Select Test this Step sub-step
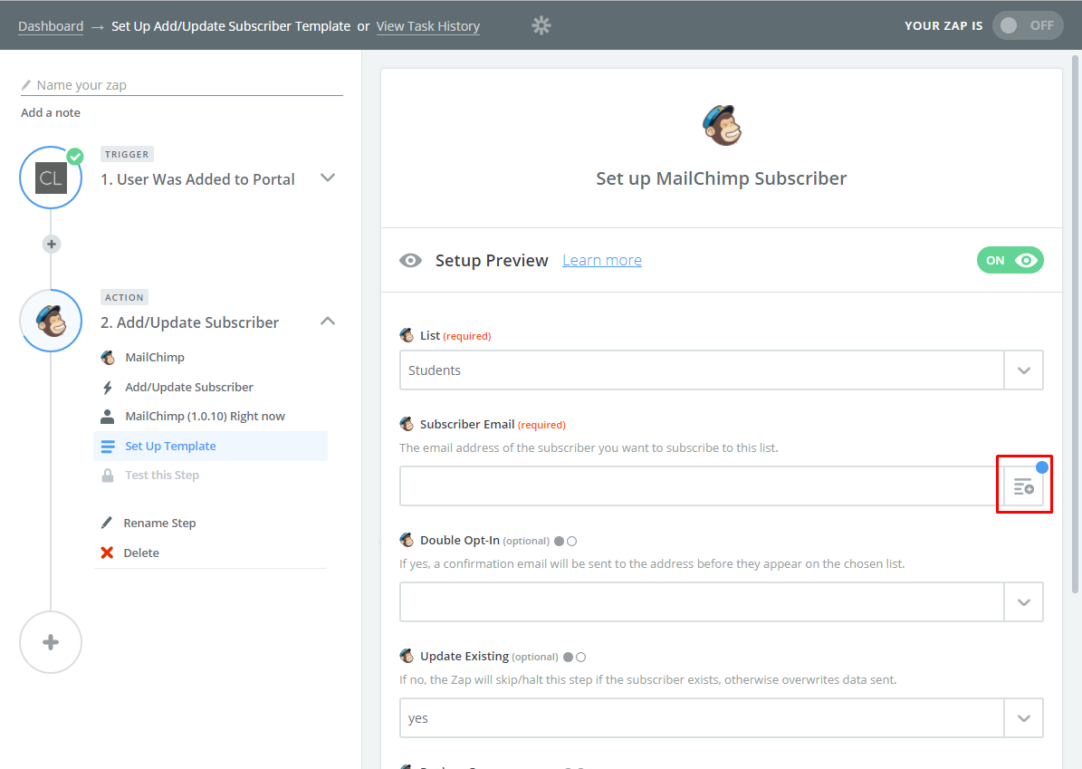Screen dimensions: 1082x769 pyautogui.click(x=162, y=475)
